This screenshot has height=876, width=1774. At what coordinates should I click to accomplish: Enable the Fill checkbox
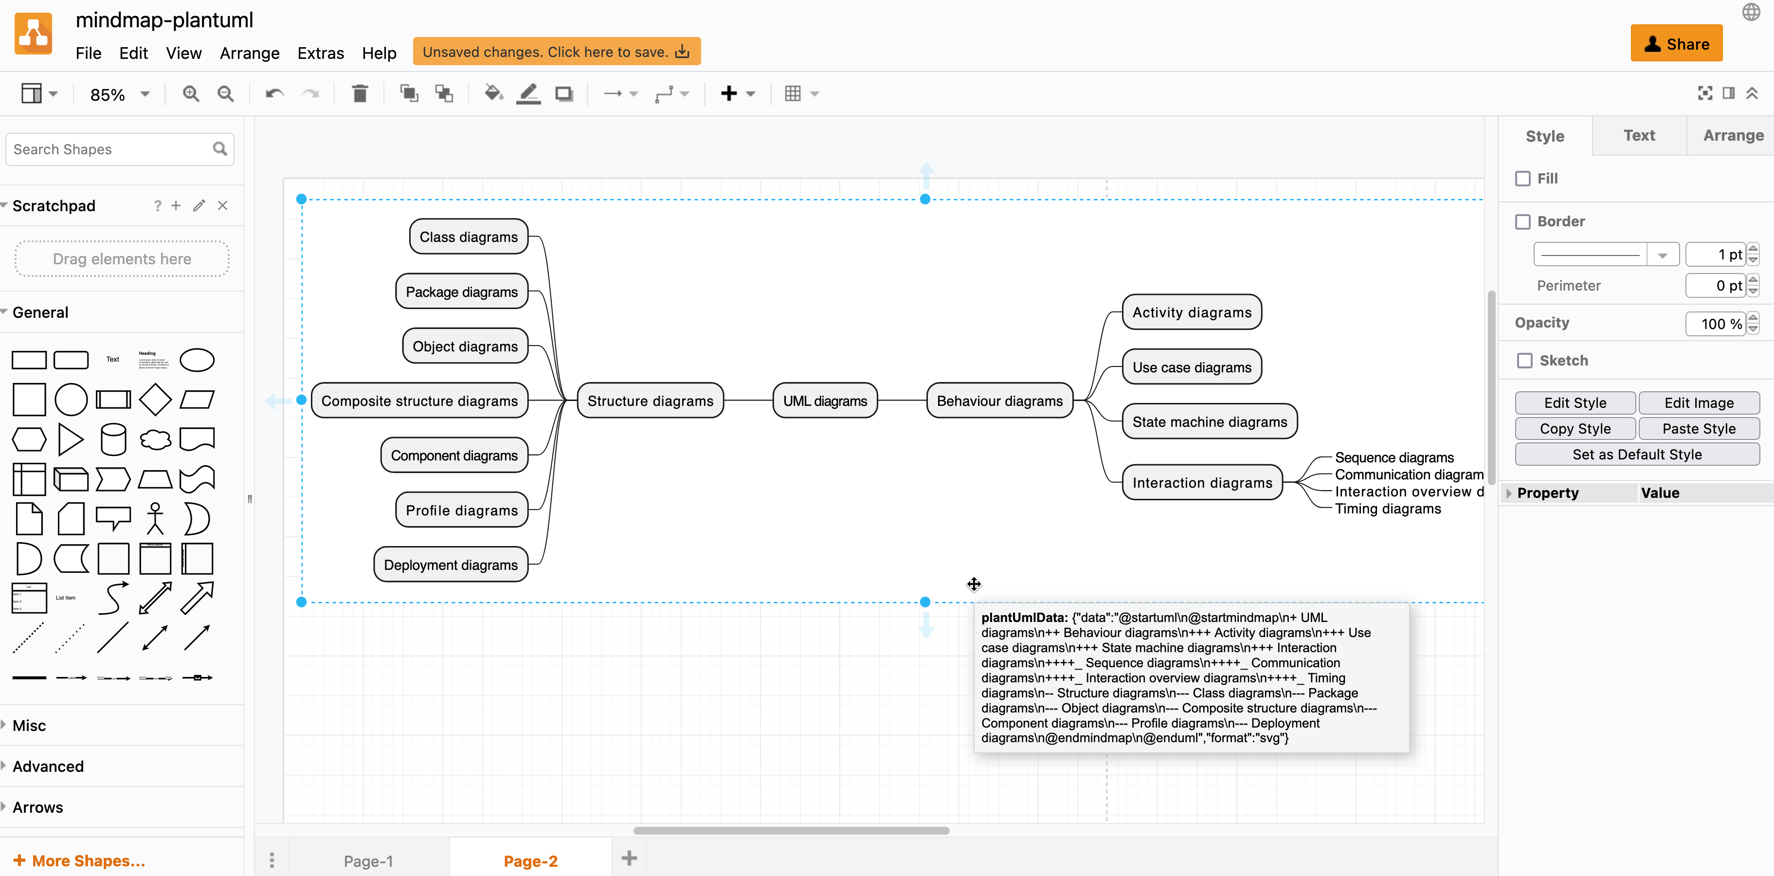point(1523,178)
